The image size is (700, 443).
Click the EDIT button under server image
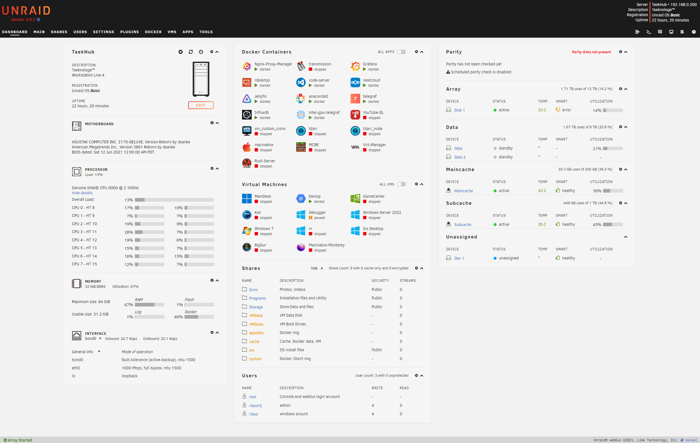pyautogui.click(x=201, y=105)
